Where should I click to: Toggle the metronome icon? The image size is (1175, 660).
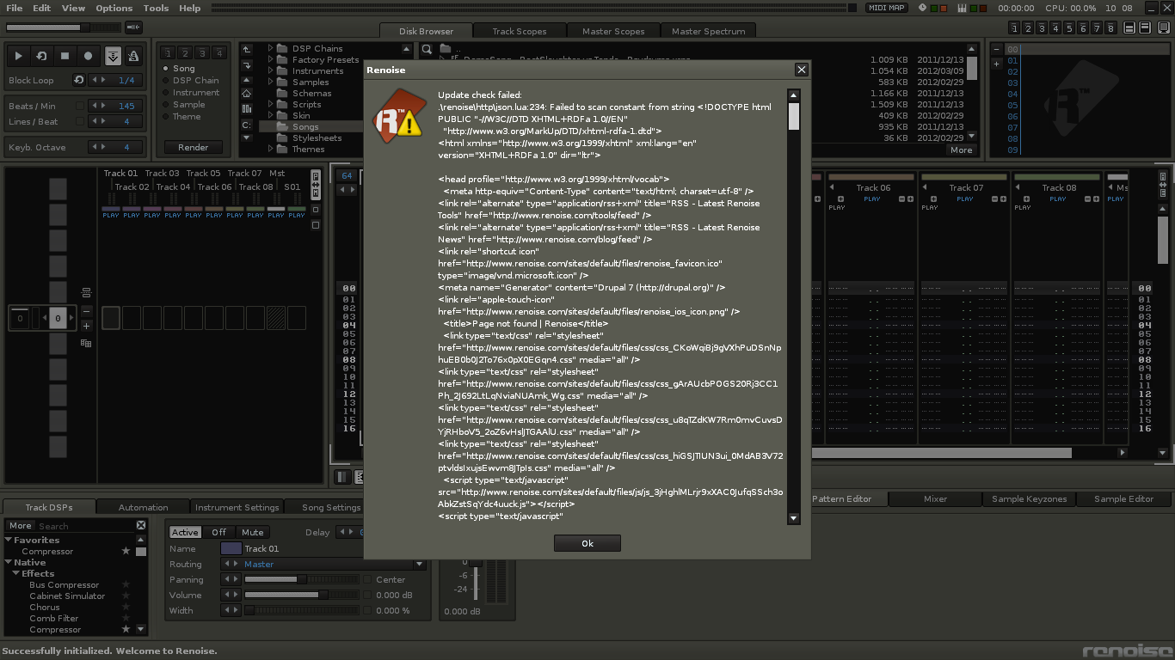click(x=133, y=56)
